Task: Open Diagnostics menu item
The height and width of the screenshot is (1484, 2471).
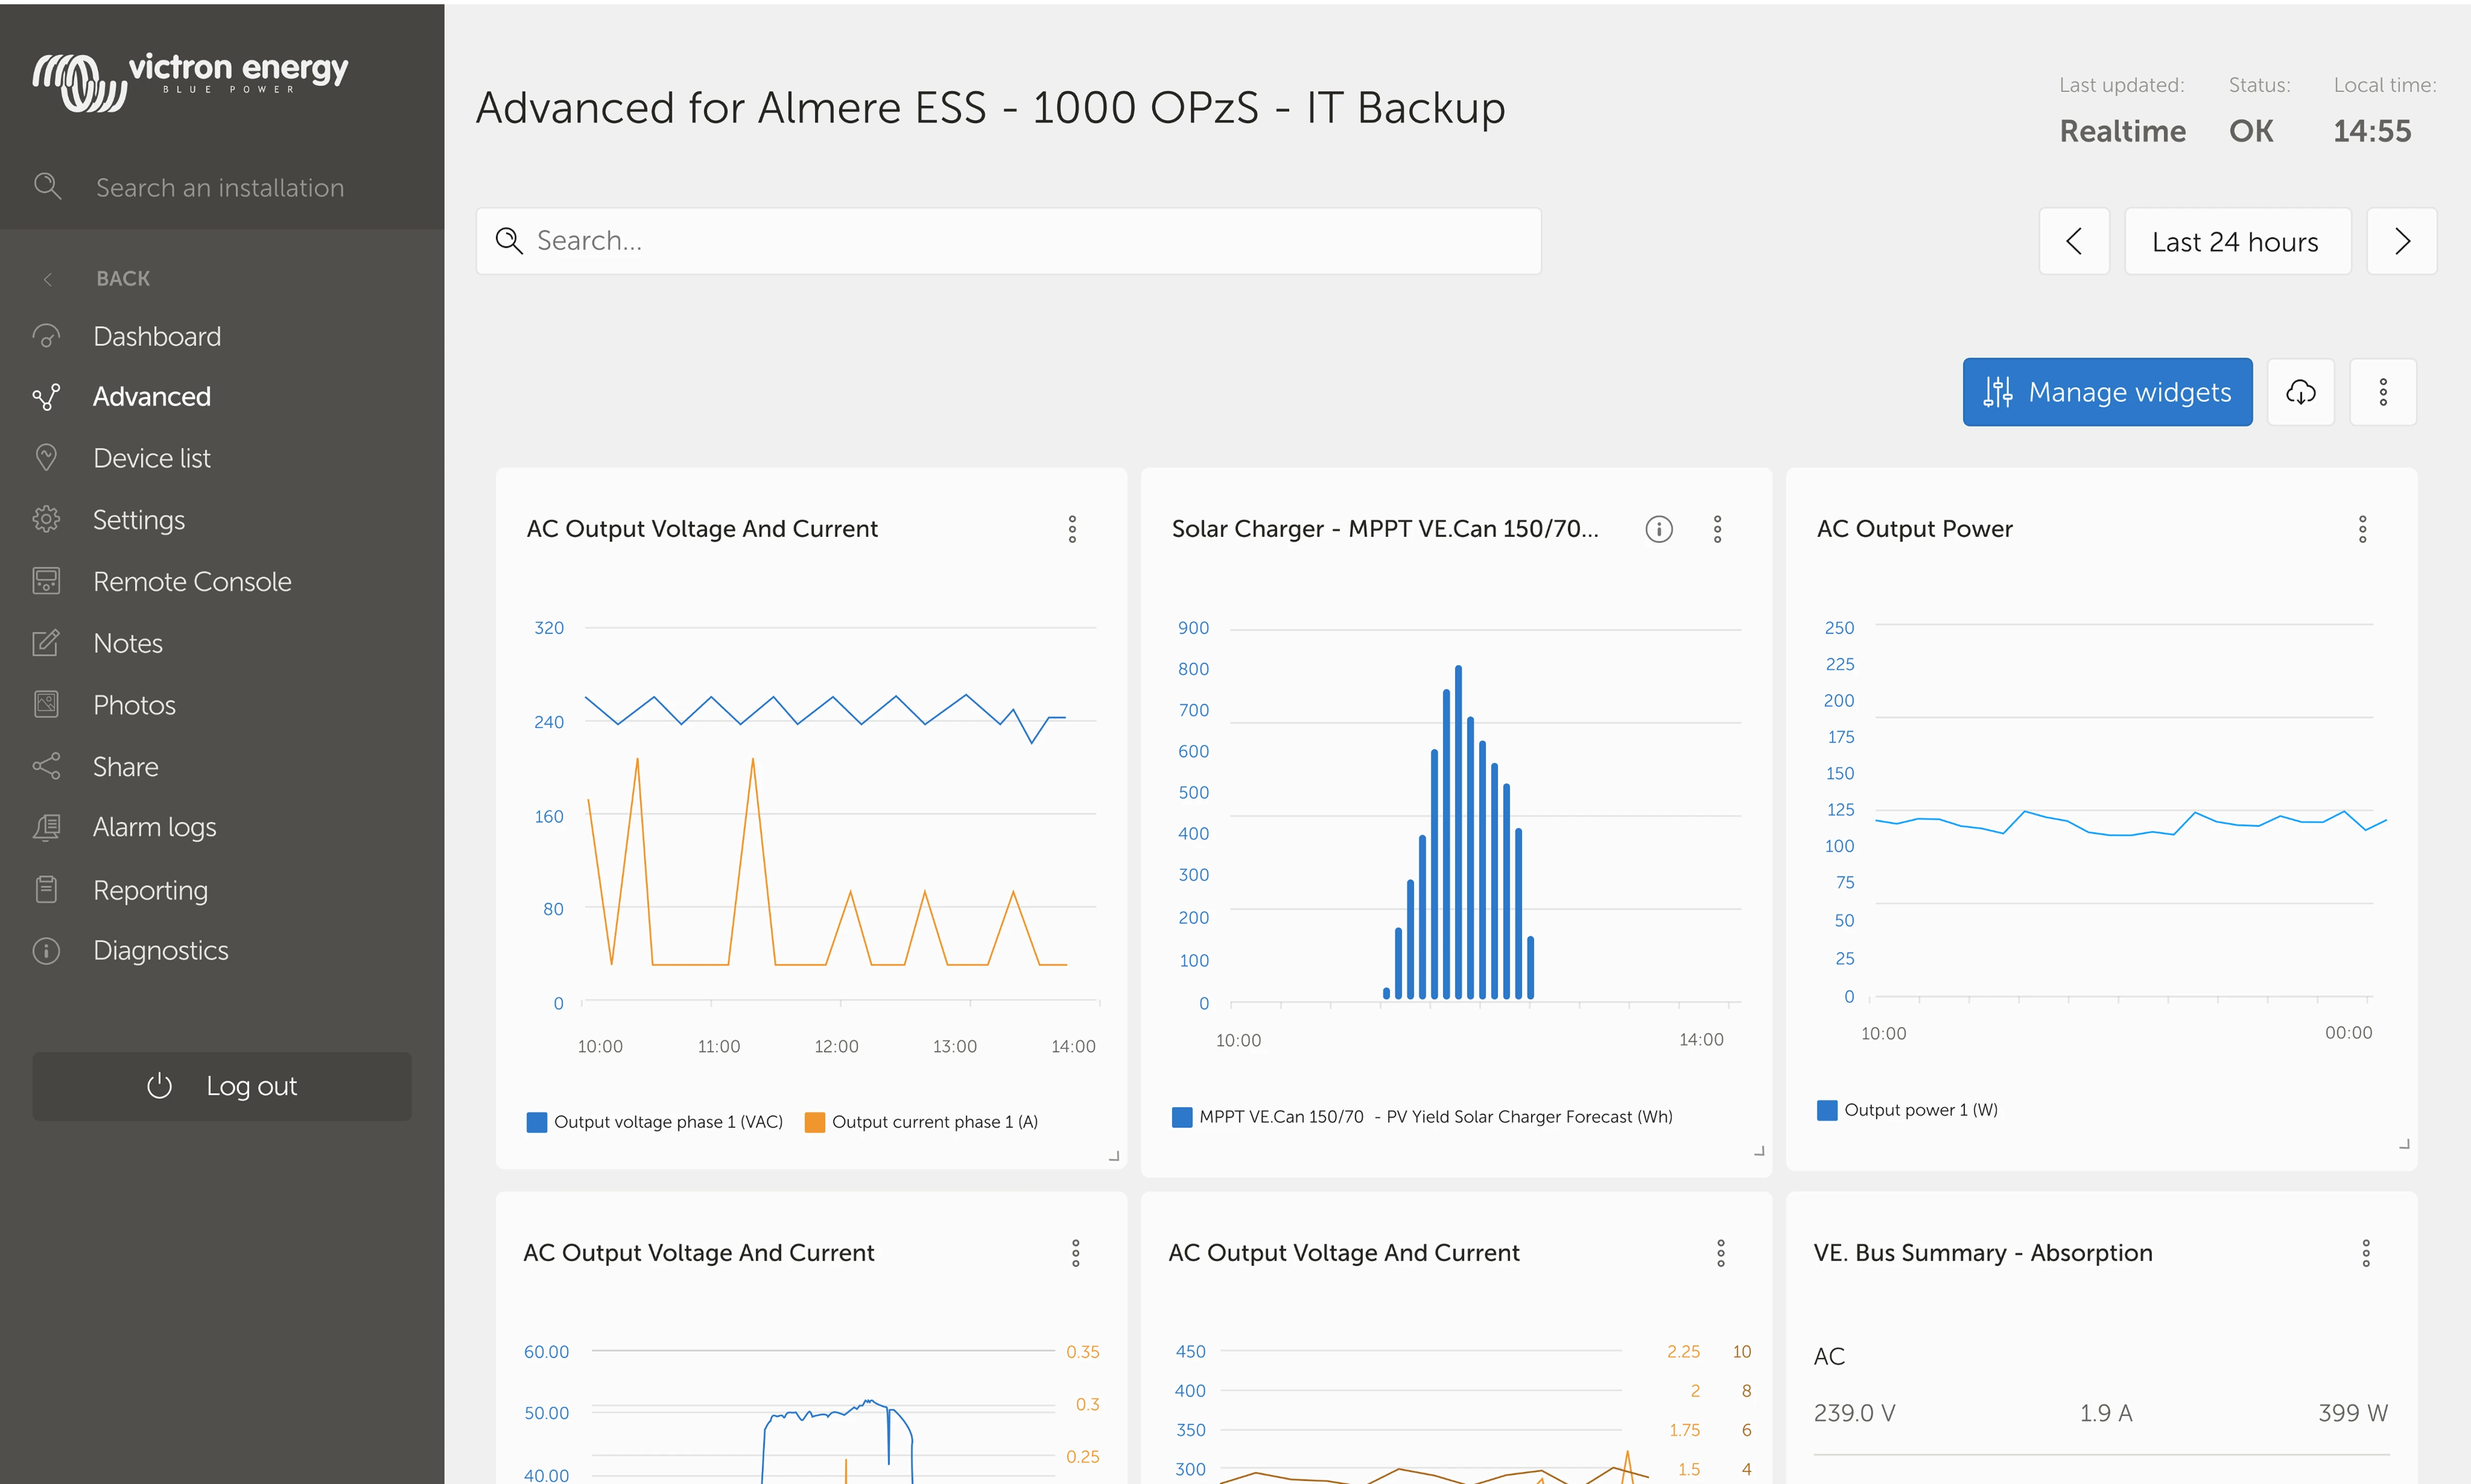Action: 161,950
